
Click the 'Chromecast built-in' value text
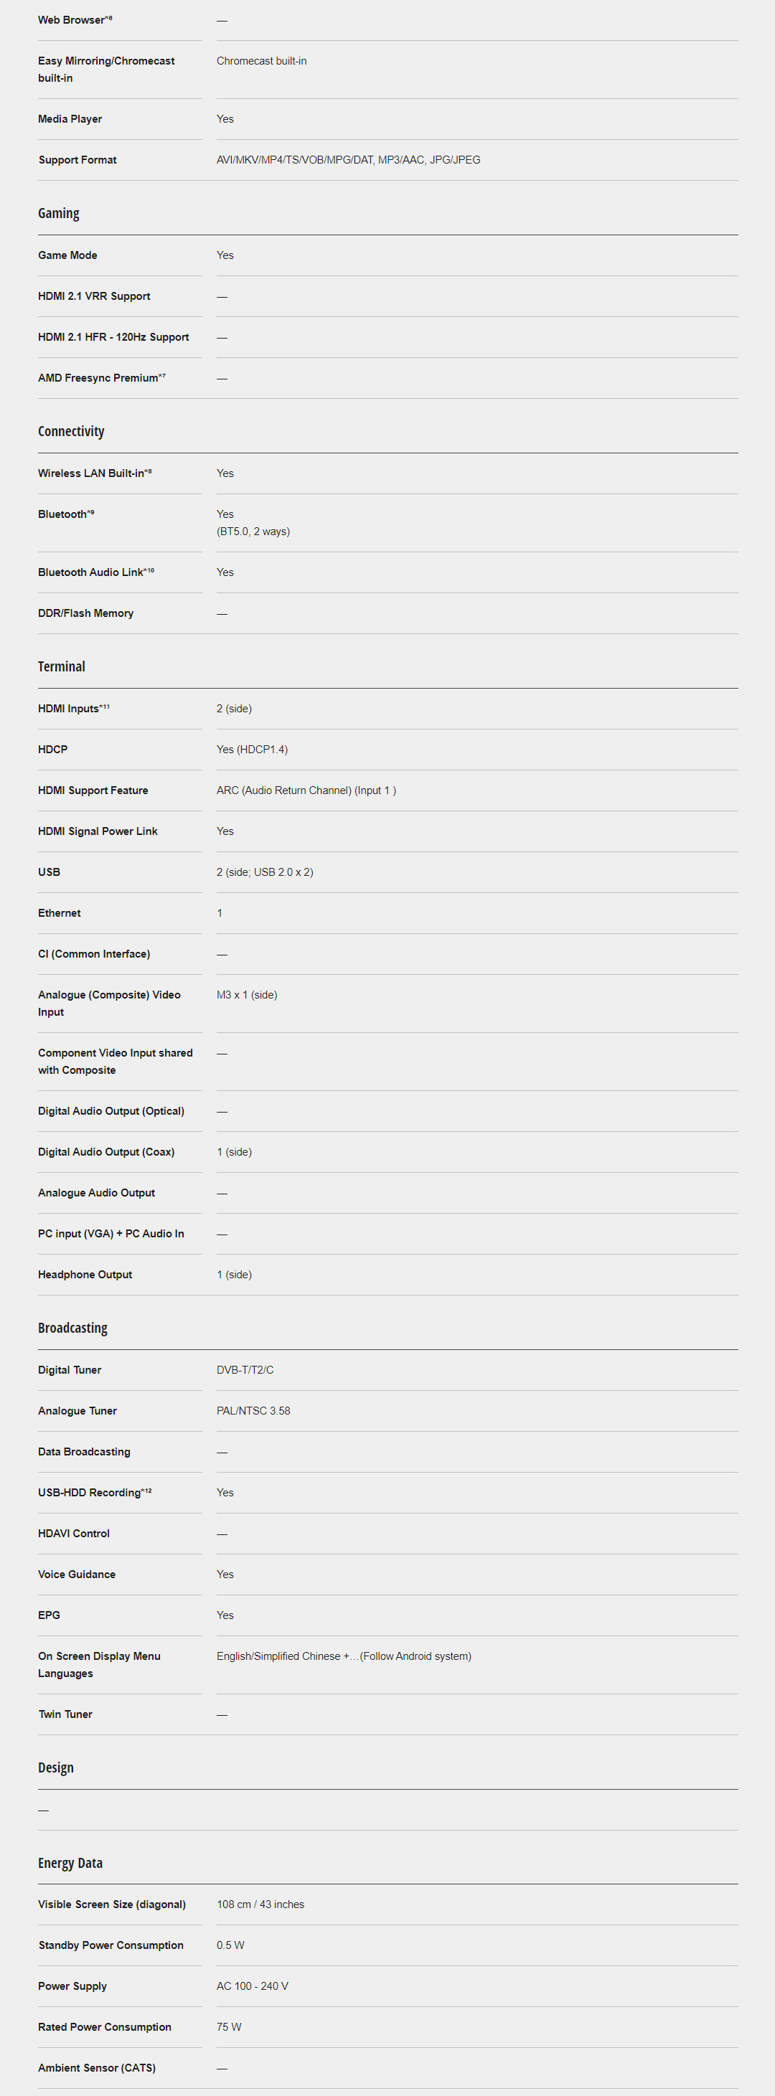[x=261, y=61]
